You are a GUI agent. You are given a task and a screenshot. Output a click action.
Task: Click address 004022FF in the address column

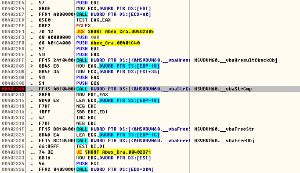coord(13,60)
